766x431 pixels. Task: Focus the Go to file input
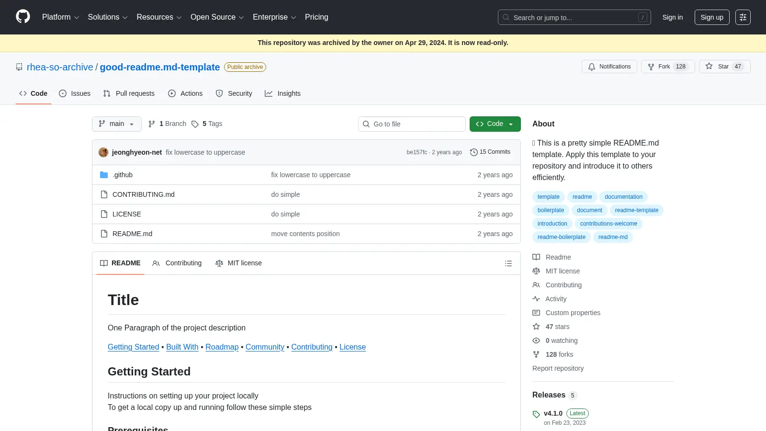(x=412, y=124)
